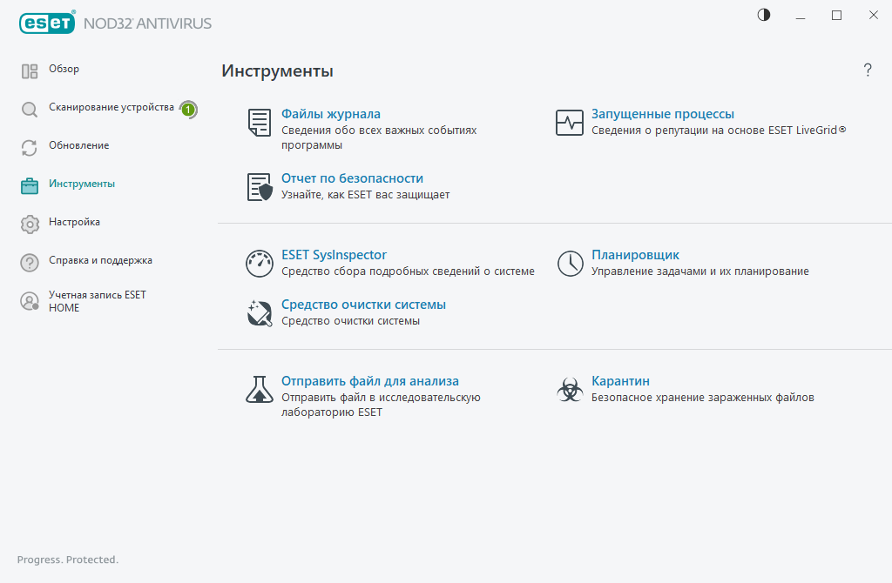Click the text Безопасное хранение зараженных файлов
The width and height of the screenshot is (892, 583).
(703, 398)
